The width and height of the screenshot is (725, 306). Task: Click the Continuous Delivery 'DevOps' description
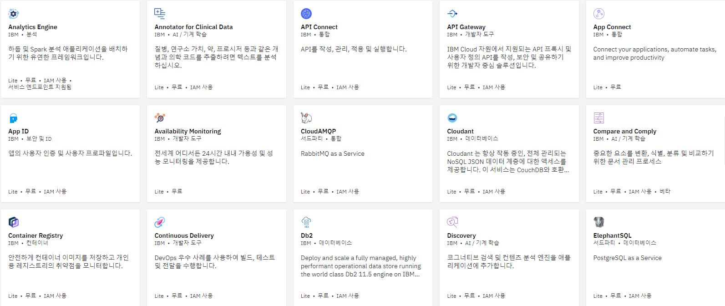click(215, 262)
